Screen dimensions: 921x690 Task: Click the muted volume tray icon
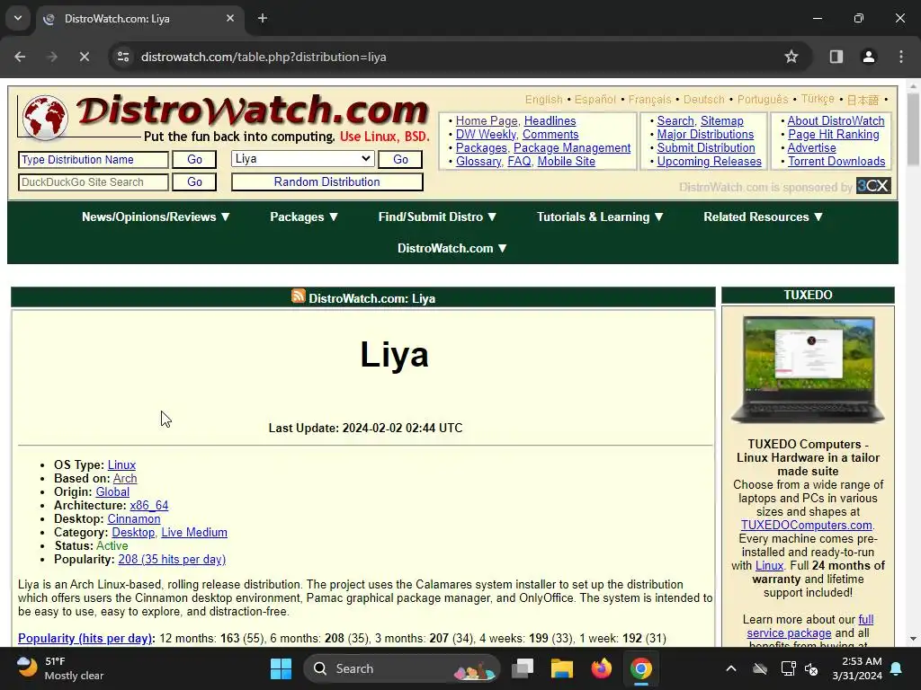click(812, 668)
